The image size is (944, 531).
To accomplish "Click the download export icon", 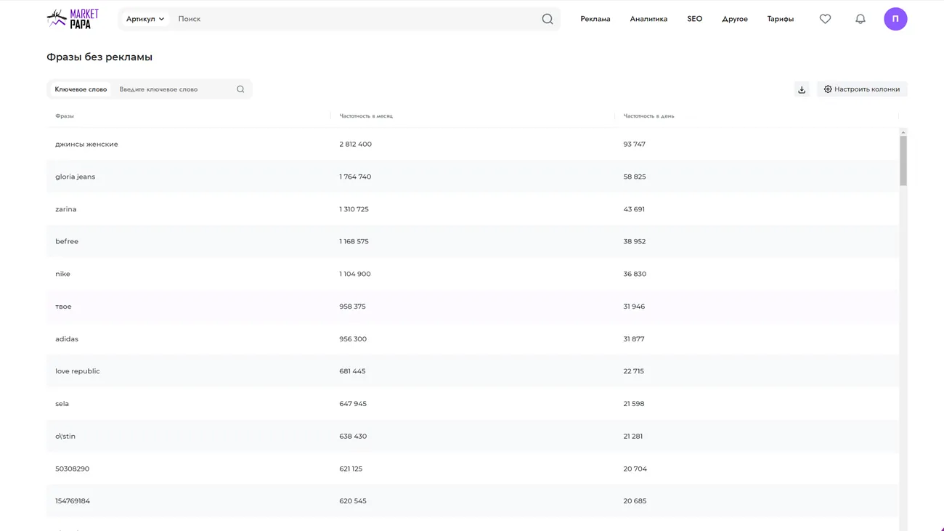I will [802, 89].
